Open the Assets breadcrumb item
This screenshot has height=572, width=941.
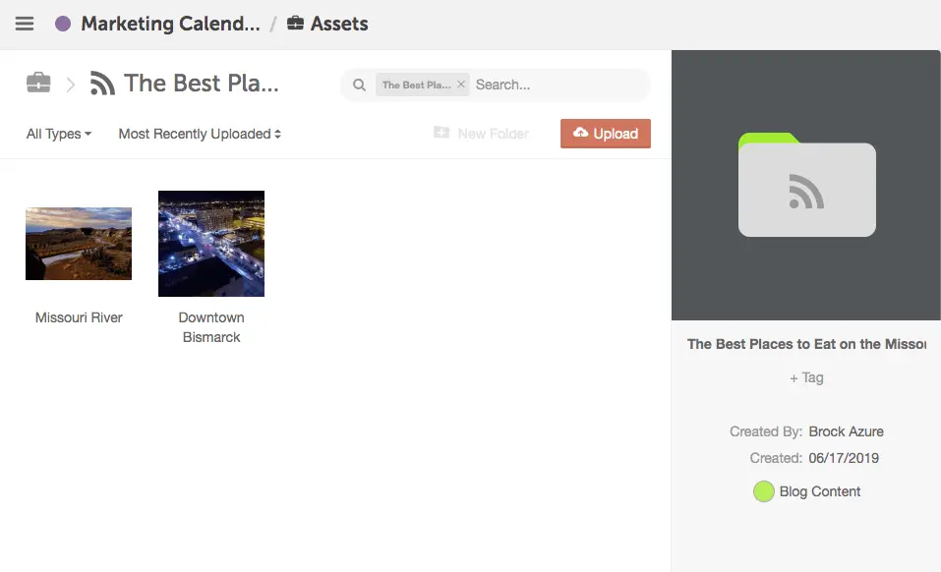coord(339,24)
